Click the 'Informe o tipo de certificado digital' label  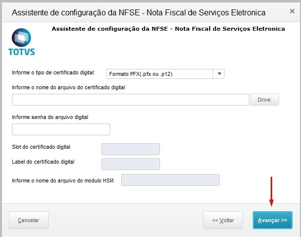coord(53,72)
